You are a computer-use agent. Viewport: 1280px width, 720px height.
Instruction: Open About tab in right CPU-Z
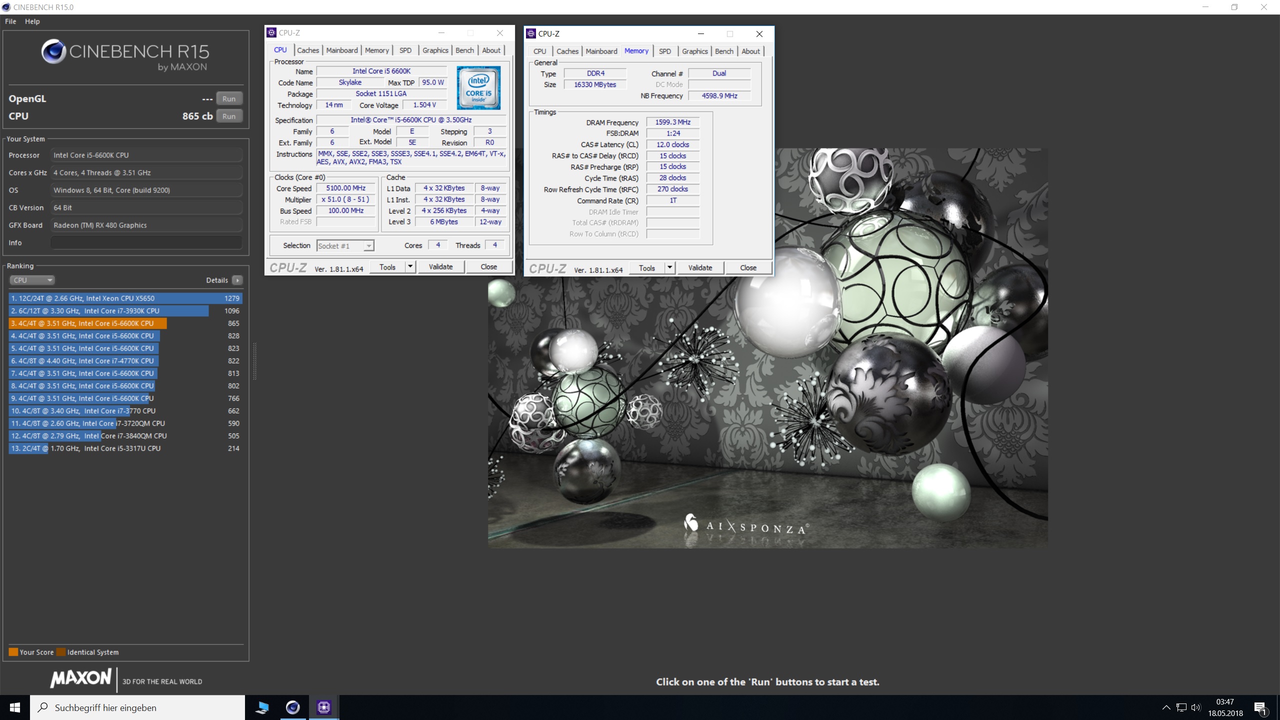(x=751, y=51)
